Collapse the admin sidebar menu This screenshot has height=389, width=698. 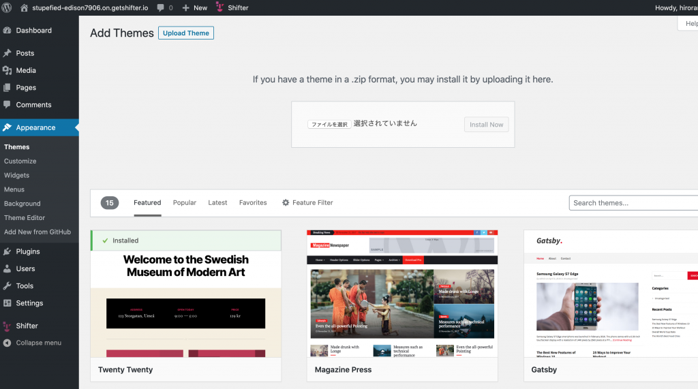(39, 343)
